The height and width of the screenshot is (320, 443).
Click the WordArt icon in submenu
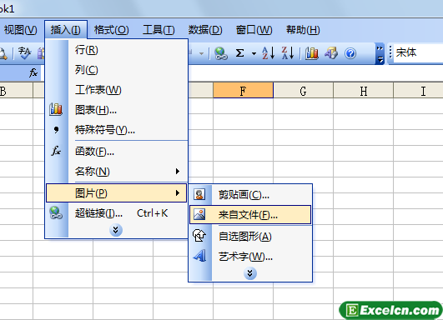(x=199, y=256)
